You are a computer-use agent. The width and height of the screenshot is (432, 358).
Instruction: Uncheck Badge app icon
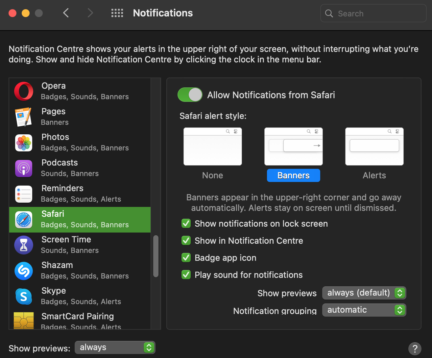point(186,258)
